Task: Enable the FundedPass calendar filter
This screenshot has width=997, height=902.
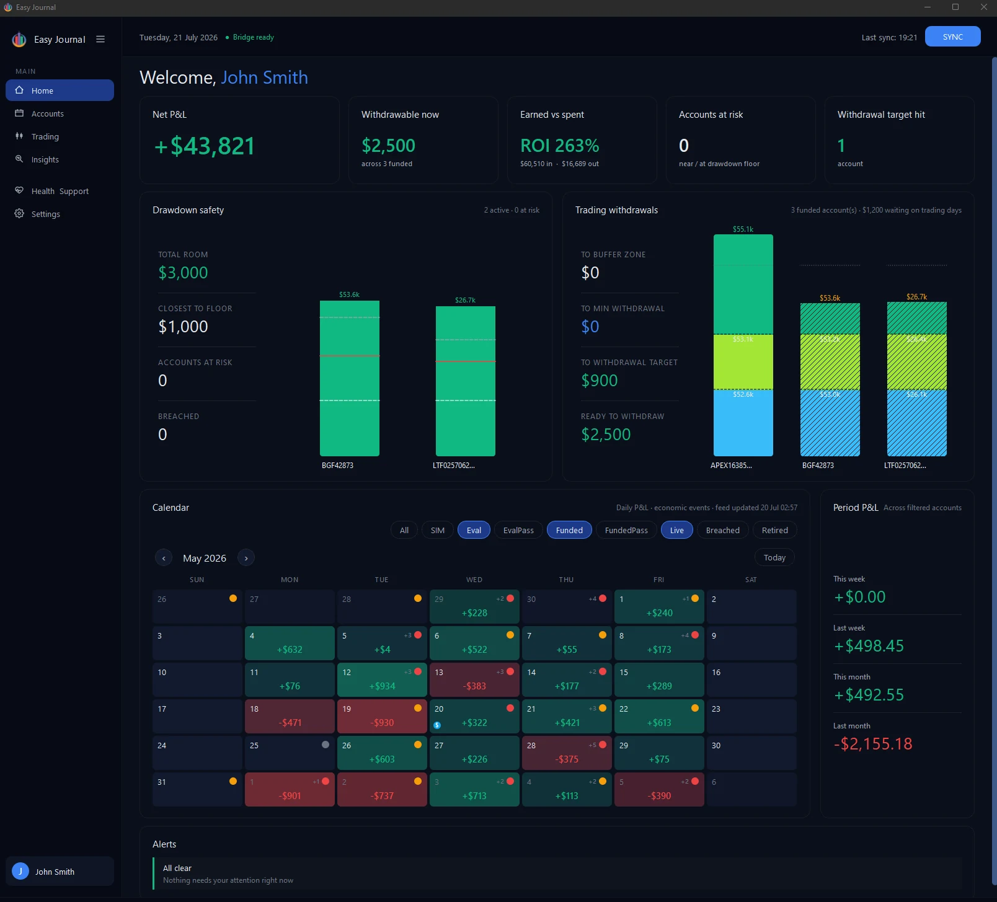Action: (626, 530)
